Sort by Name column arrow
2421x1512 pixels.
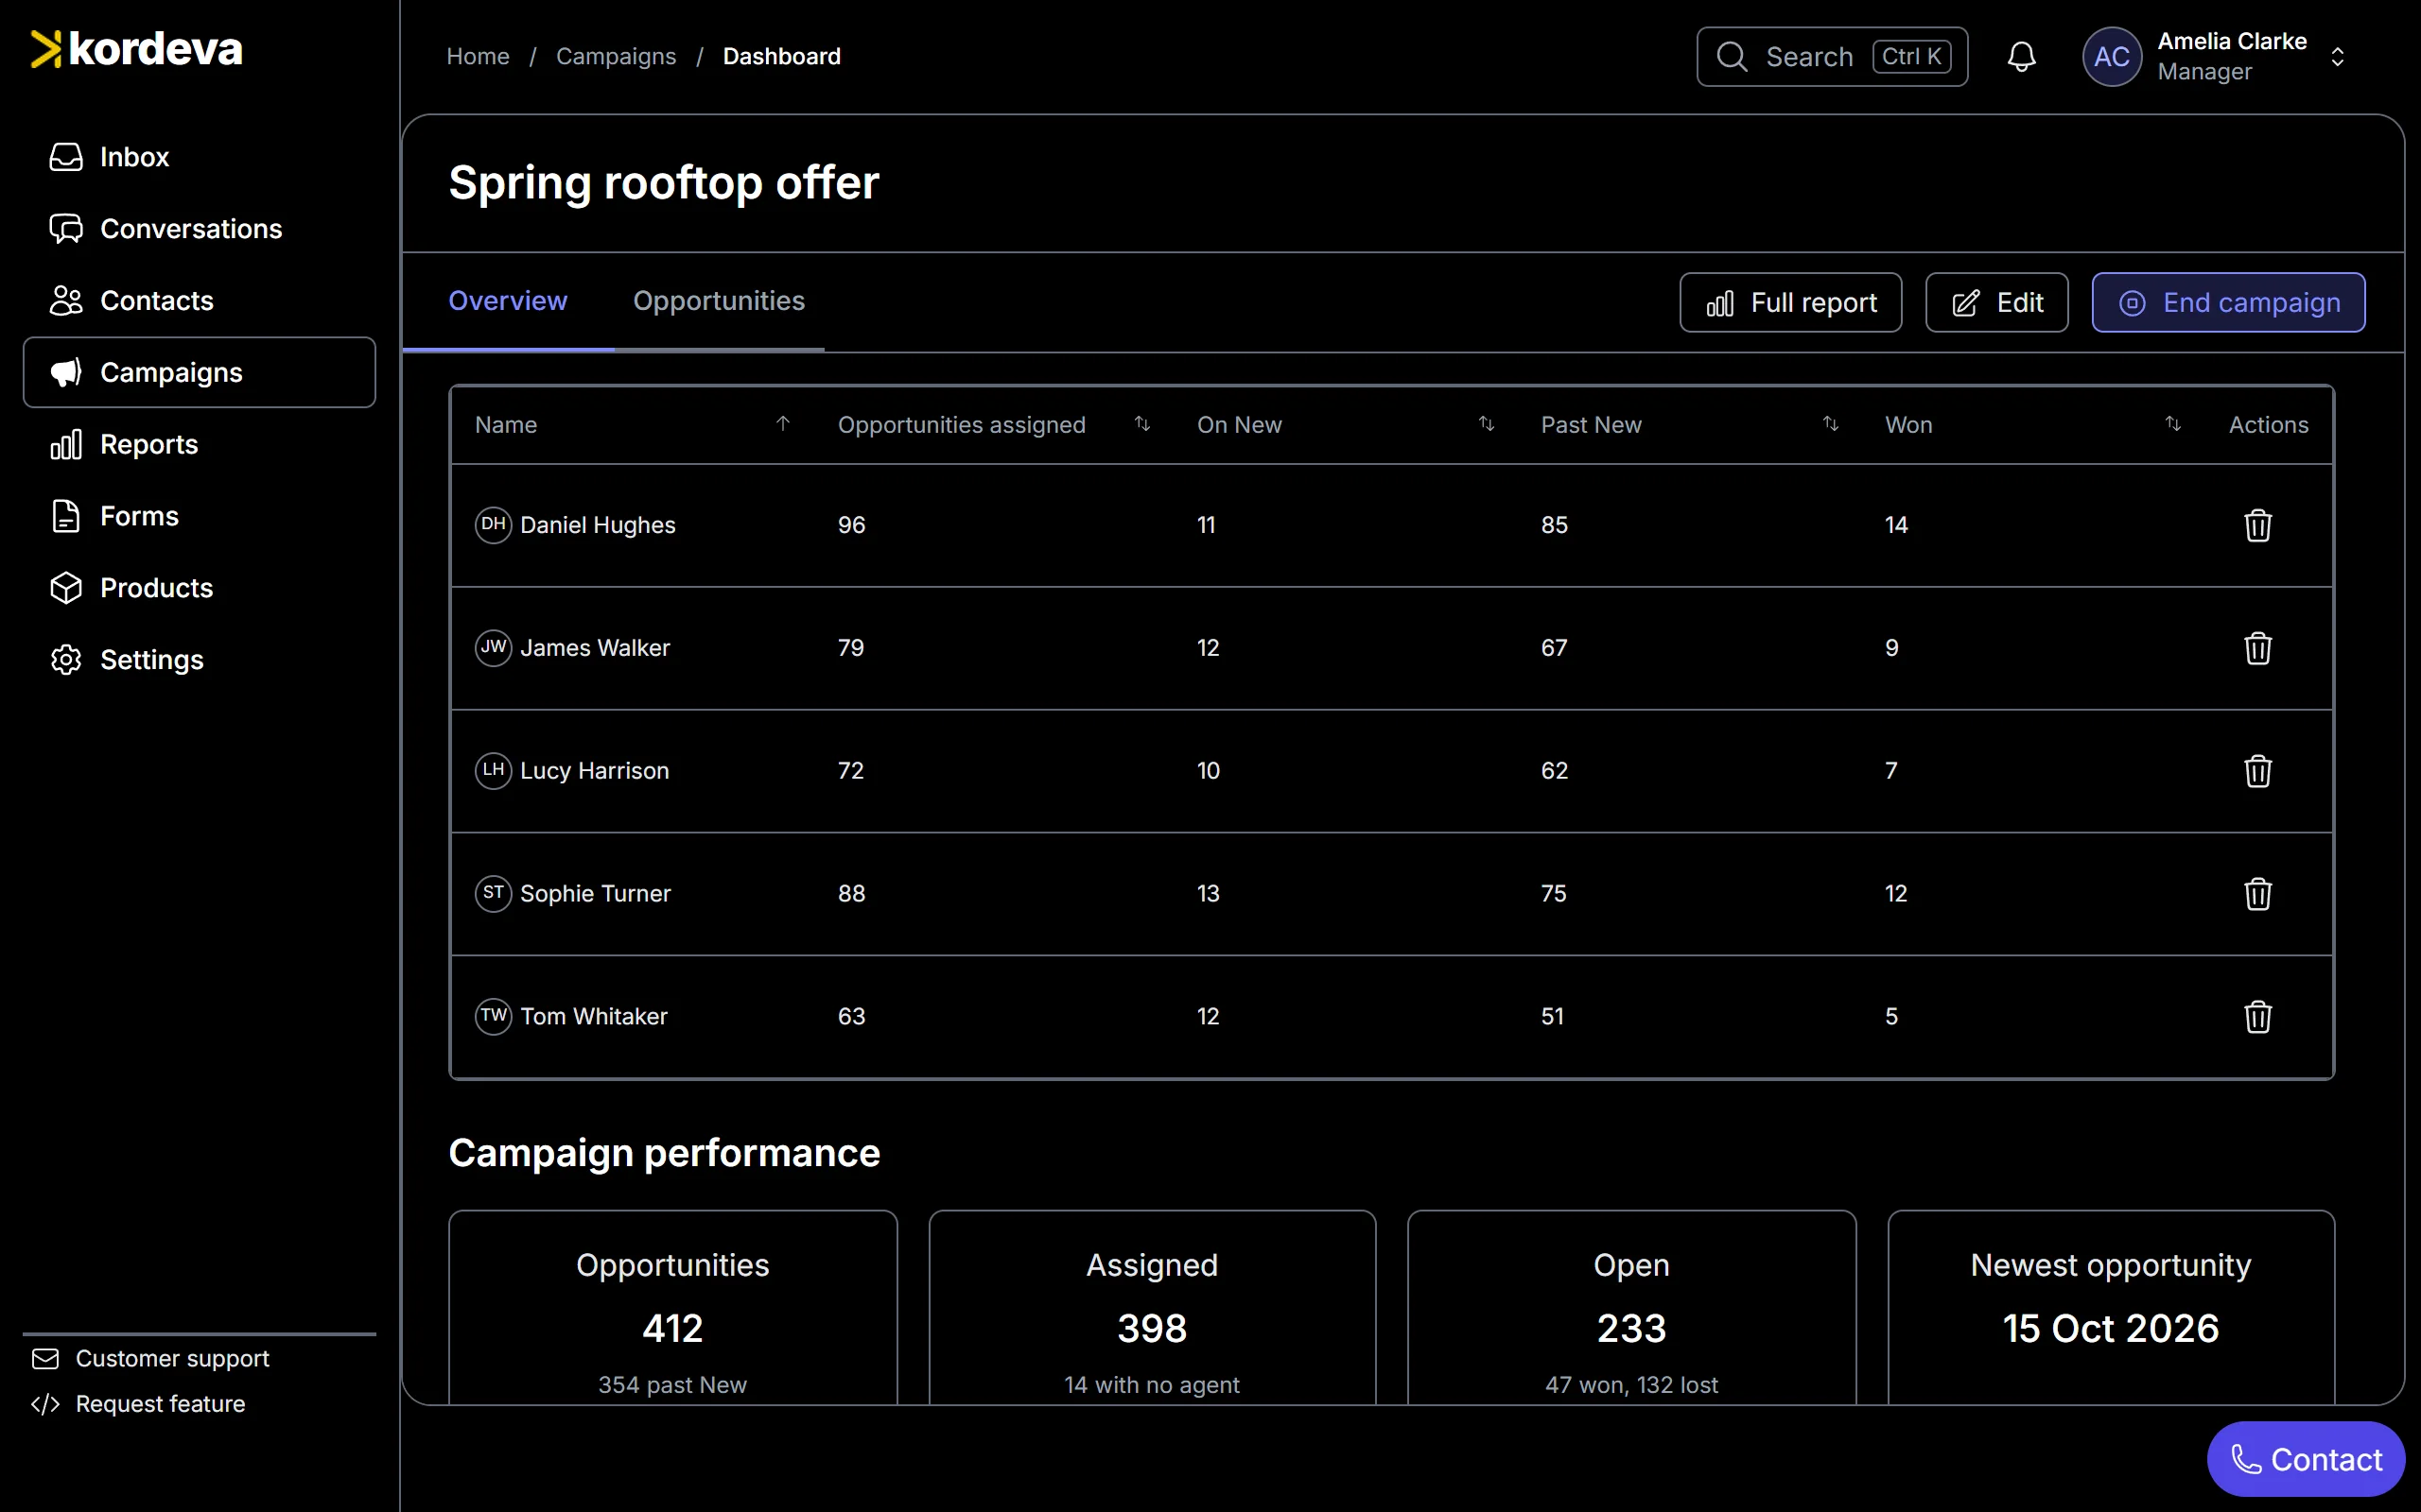782,424
